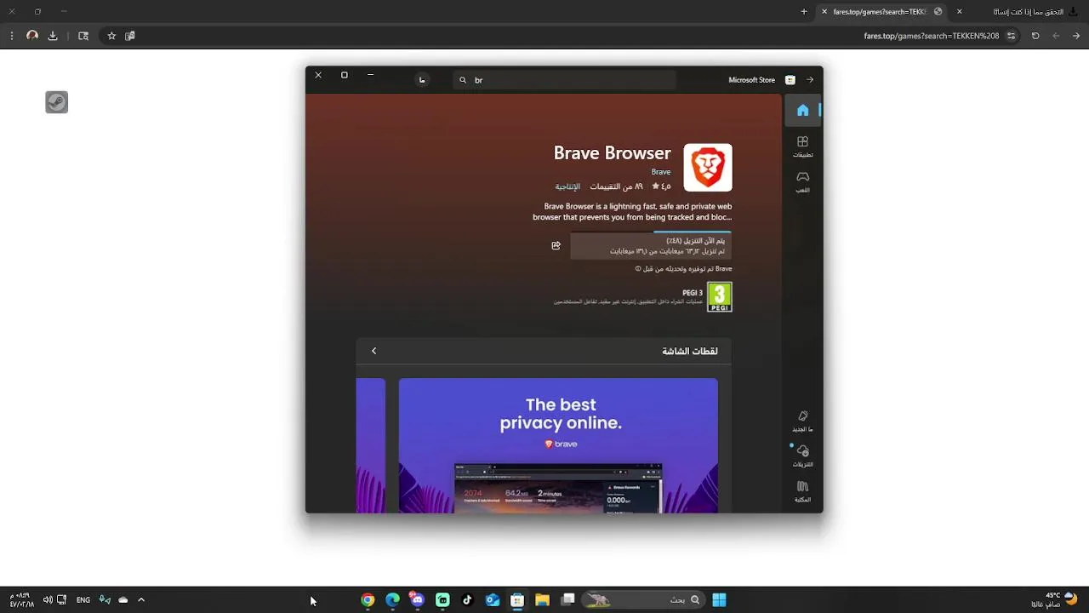Image resolution: width=1089 pixels, height=613 pixels.
Task: Open the Library in Store sidebar
Action: click(802, 491)
